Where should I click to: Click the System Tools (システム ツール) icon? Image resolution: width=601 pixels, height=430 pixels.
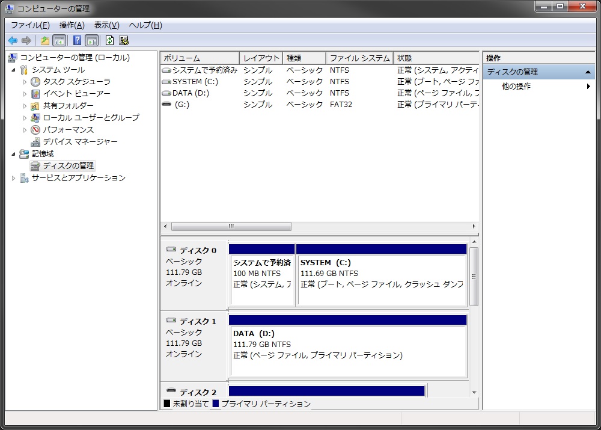tap(24, 70)
